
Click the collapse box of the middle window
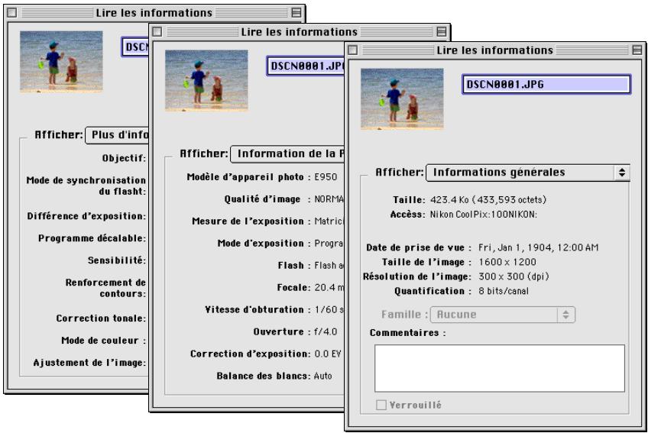coord(442,31)
